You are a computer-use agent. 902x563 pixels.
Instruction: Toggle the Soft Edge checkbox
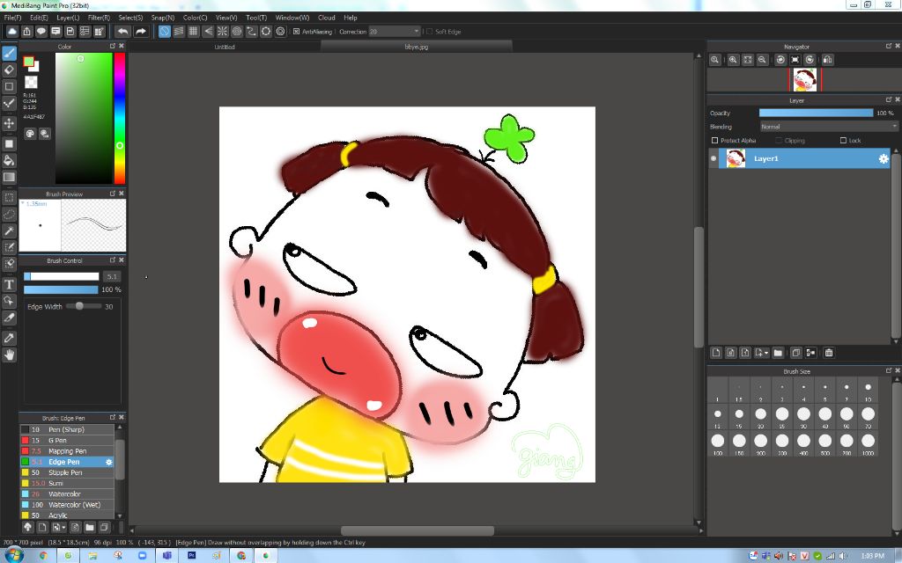pyautogui.click(x=429, y=32)
